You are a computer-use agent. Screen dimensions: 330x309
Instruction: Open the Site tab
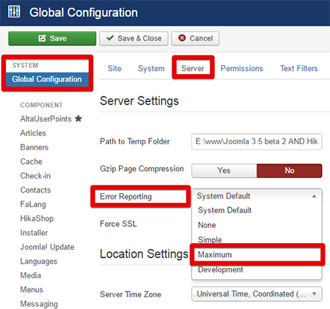click(114, 68)
